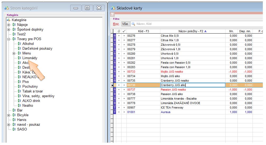The width and height of the screenshot is (266, 145).
Task: Click the category icon beside Alkohol
Action: point(20,44)
